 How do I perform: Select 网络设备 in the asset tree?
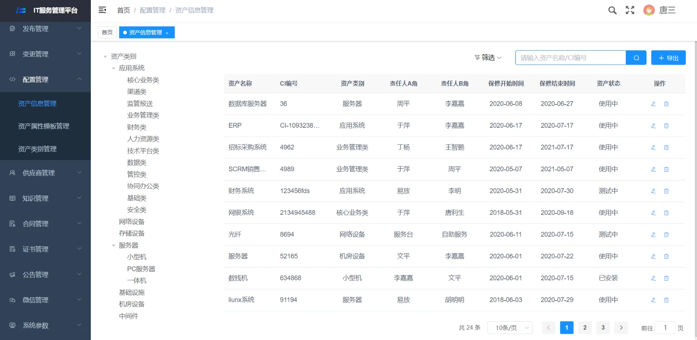(x=132, y=222)
